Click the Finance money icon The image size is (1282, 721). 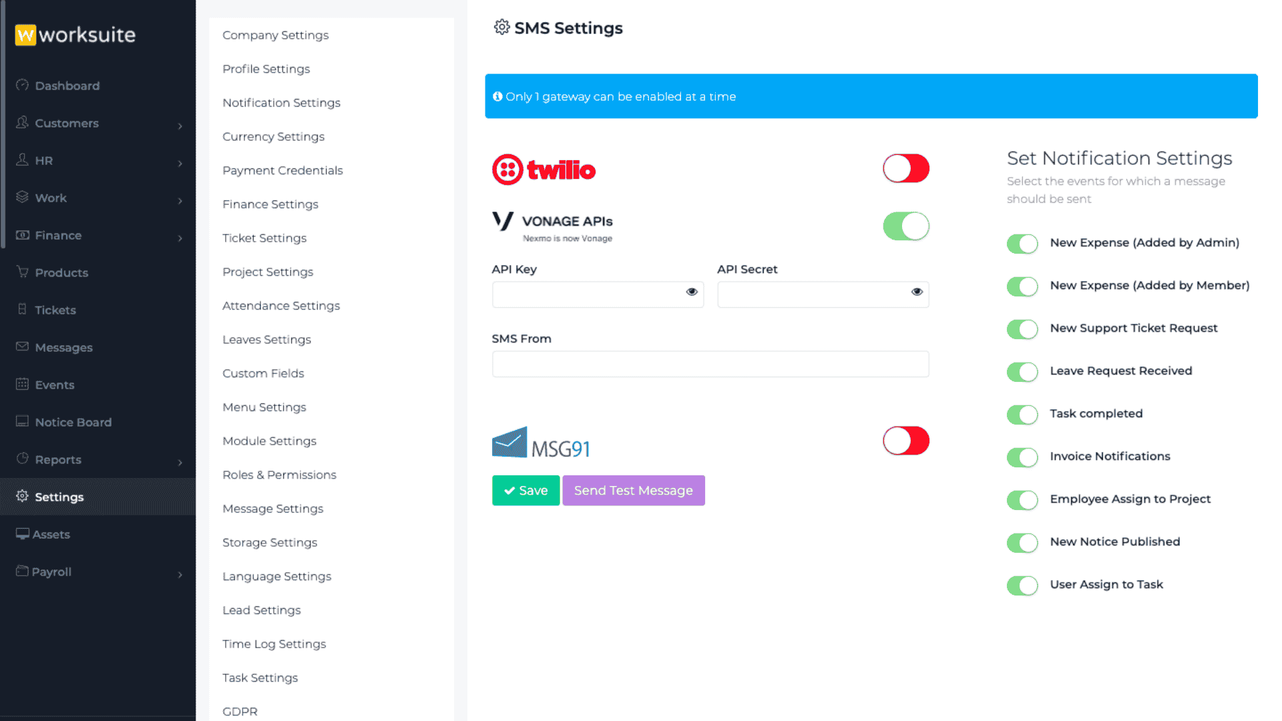click(23, 235)
